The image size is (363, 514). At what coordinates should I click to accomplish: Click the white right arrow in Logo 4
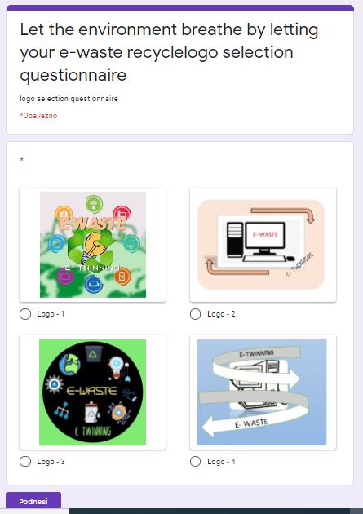pos(257,378)
